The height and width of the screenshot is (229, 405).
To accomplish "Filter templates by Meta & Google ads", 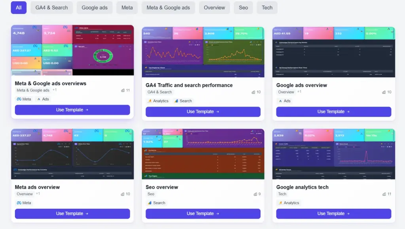I will pos(168,8).
